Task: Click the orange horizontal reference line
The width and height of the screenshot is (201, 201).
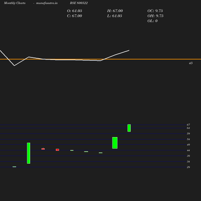Action: (100, 59)
